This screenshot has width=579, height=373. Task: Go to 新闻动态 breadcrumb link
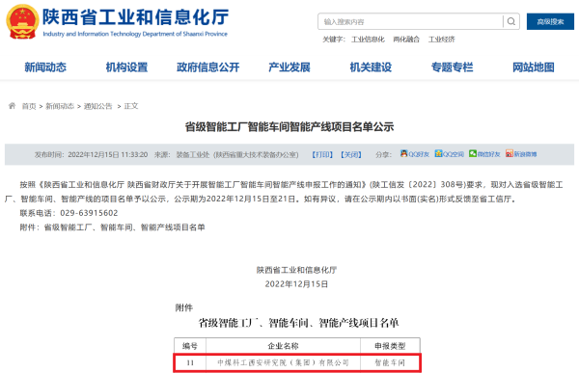point(60,106)
